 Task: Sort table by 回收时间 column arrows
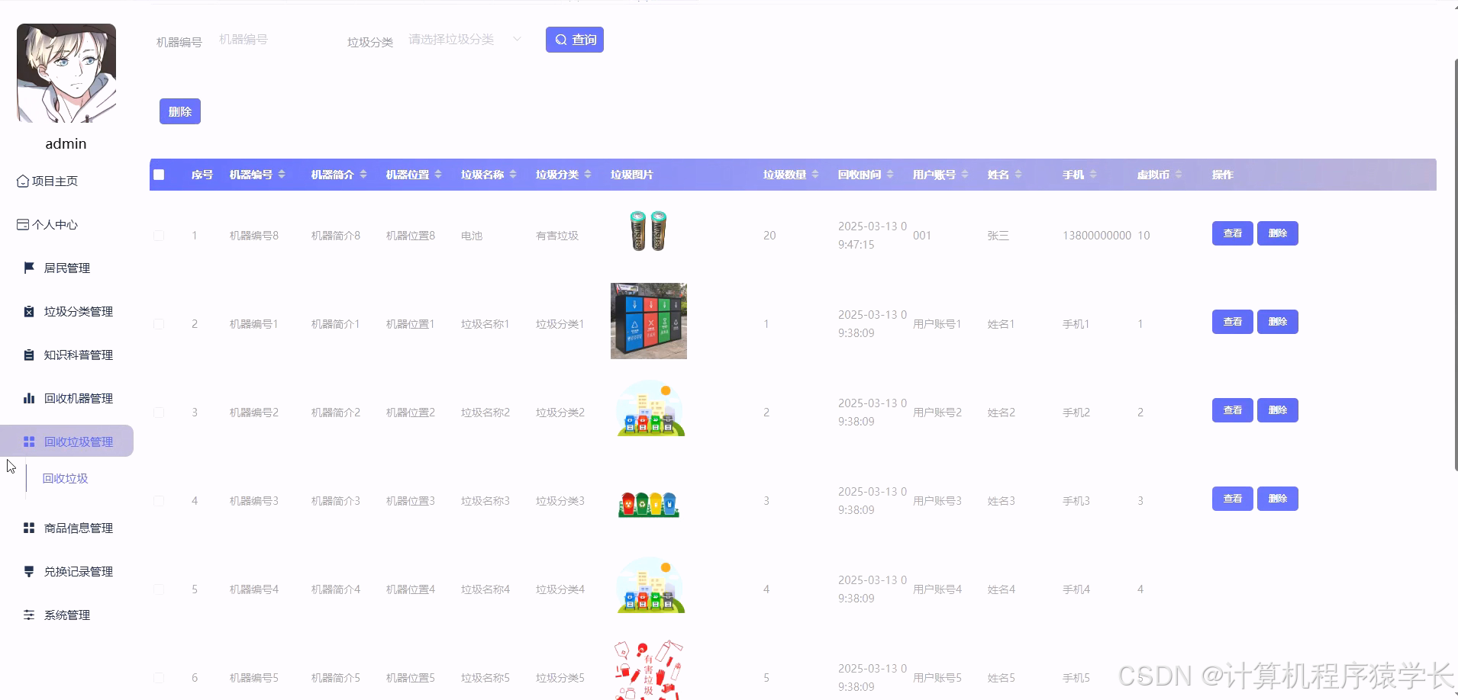pos(892,174)
